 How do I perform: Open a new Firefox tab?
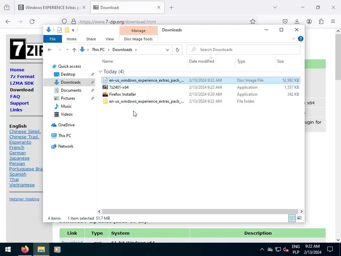click(171, 8)
